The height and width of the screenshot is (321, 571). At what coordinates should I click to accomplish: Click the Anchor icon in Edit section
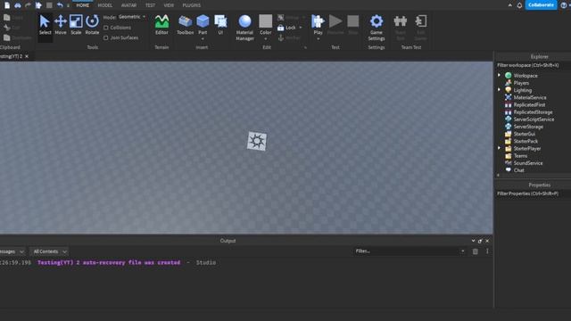click(x=281, y=37)
